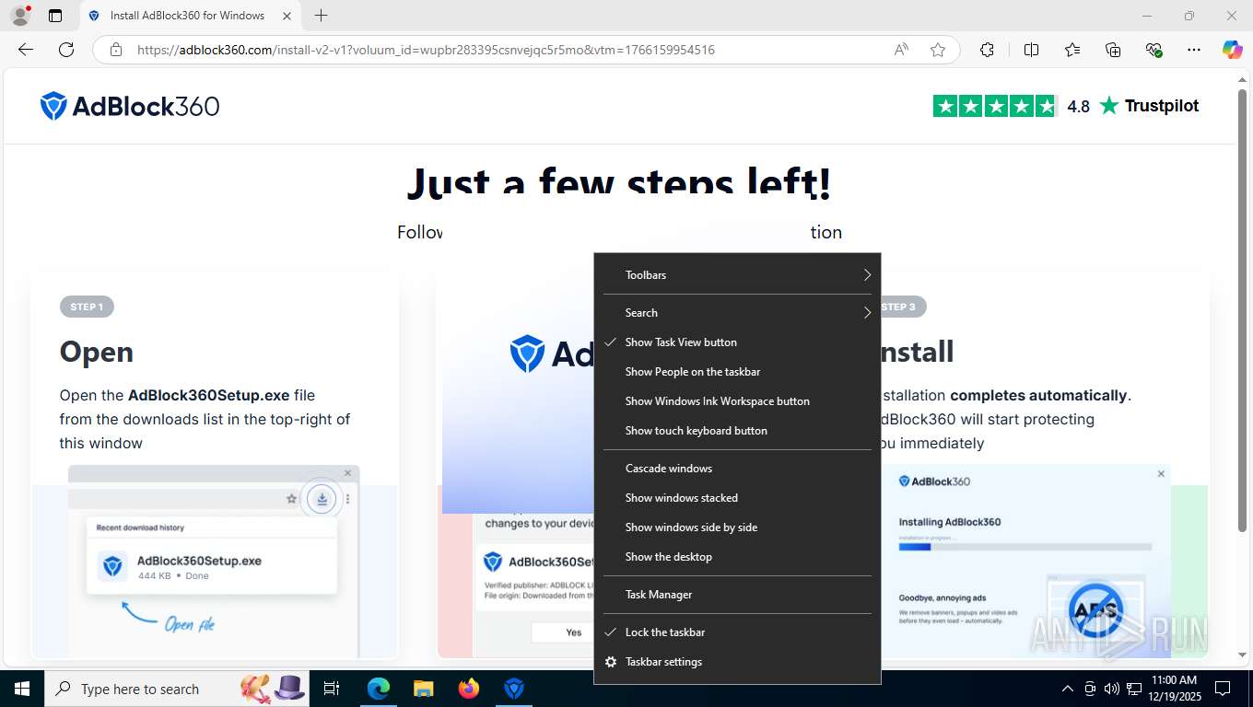Select Show the desktop
This screenshot has height=707, width=1253.
tap(737, 557)
